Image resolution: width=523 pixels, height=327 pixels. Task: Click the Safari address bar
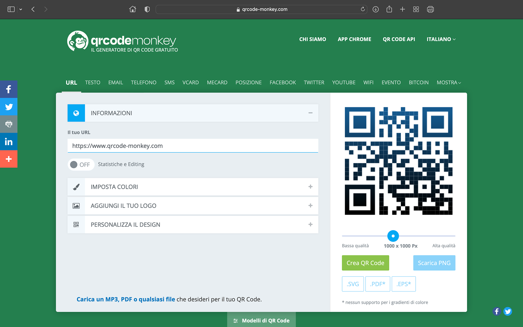[x=261, y=9]
